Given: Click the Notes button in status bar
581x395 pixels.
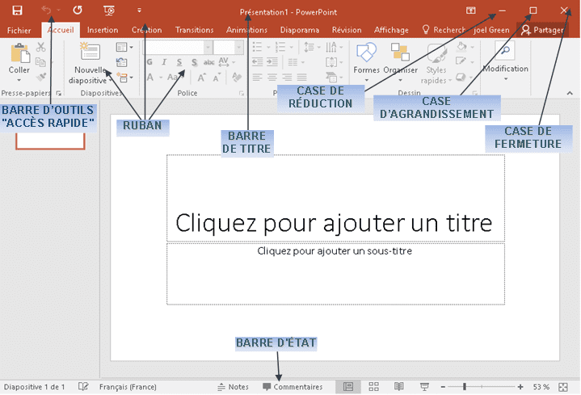Looking at the screenshot, I should [233, 387].
